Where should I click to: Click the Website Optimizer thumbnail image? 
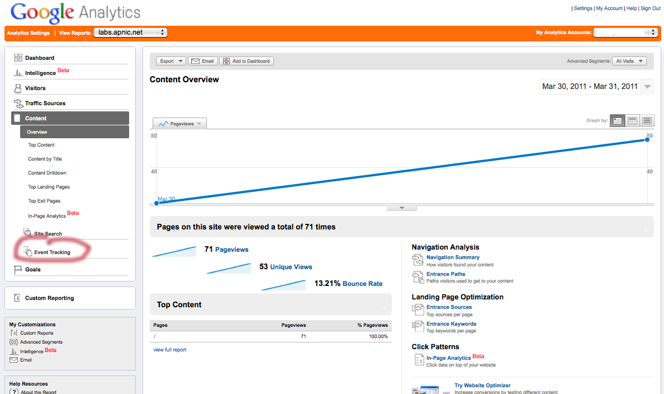click(425, 390)
